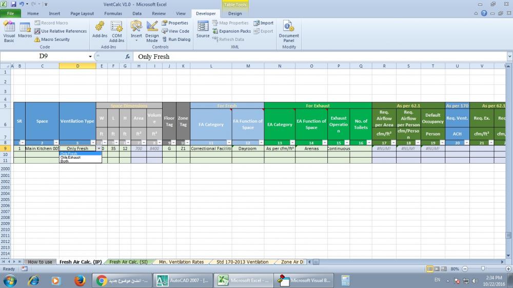Switch to the Home tab
This screenshot has width=513, height=288.
pyautogui.click(x=33, y=13)
